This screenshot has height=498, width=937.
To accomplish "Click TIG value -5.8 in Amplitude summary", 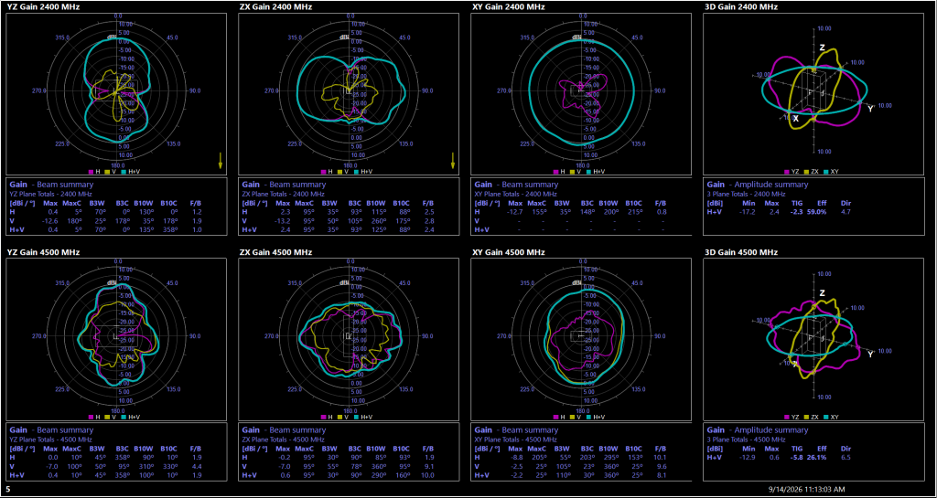I will coord(795,457).
